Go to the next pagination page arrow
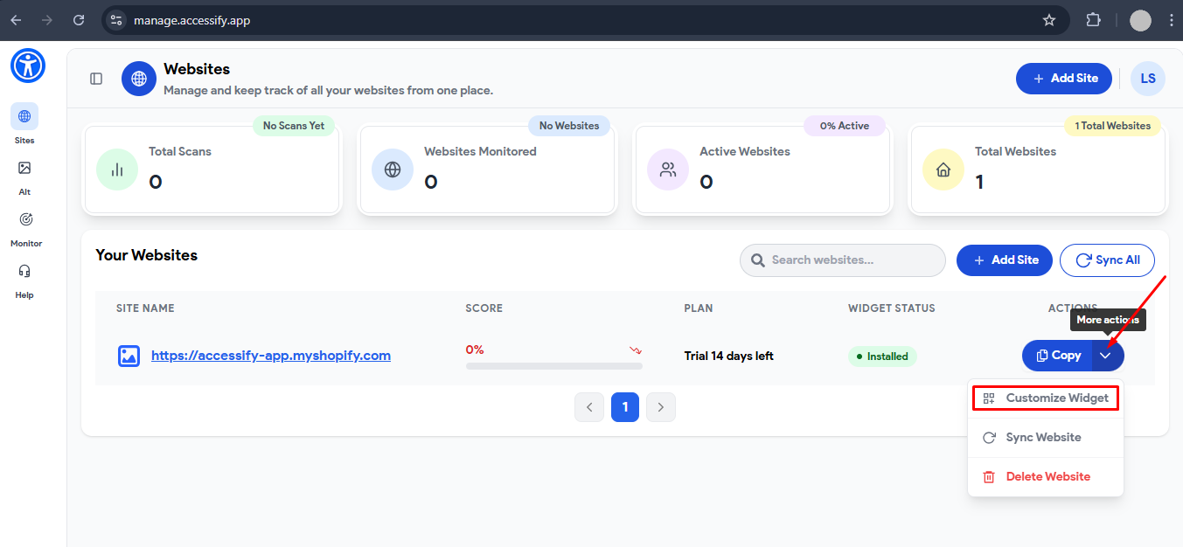Screen dimensions: 1183x547 [x=660, y=406]
